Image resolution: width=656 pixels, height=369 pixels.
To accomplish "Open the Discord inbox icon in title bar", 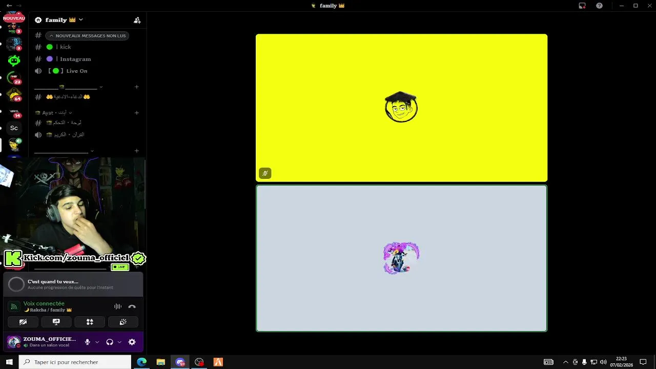I will [x=582, y=6].
